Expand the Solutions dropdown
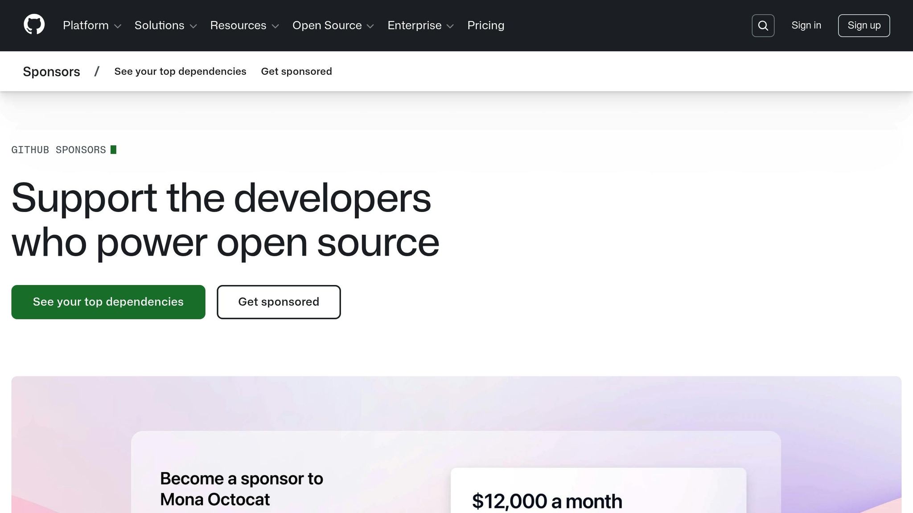 (165, 25)
